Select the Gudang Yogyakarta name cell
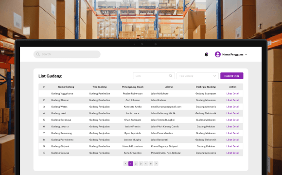The height and width of the screenshot is (175, 282). click(62, 93)
